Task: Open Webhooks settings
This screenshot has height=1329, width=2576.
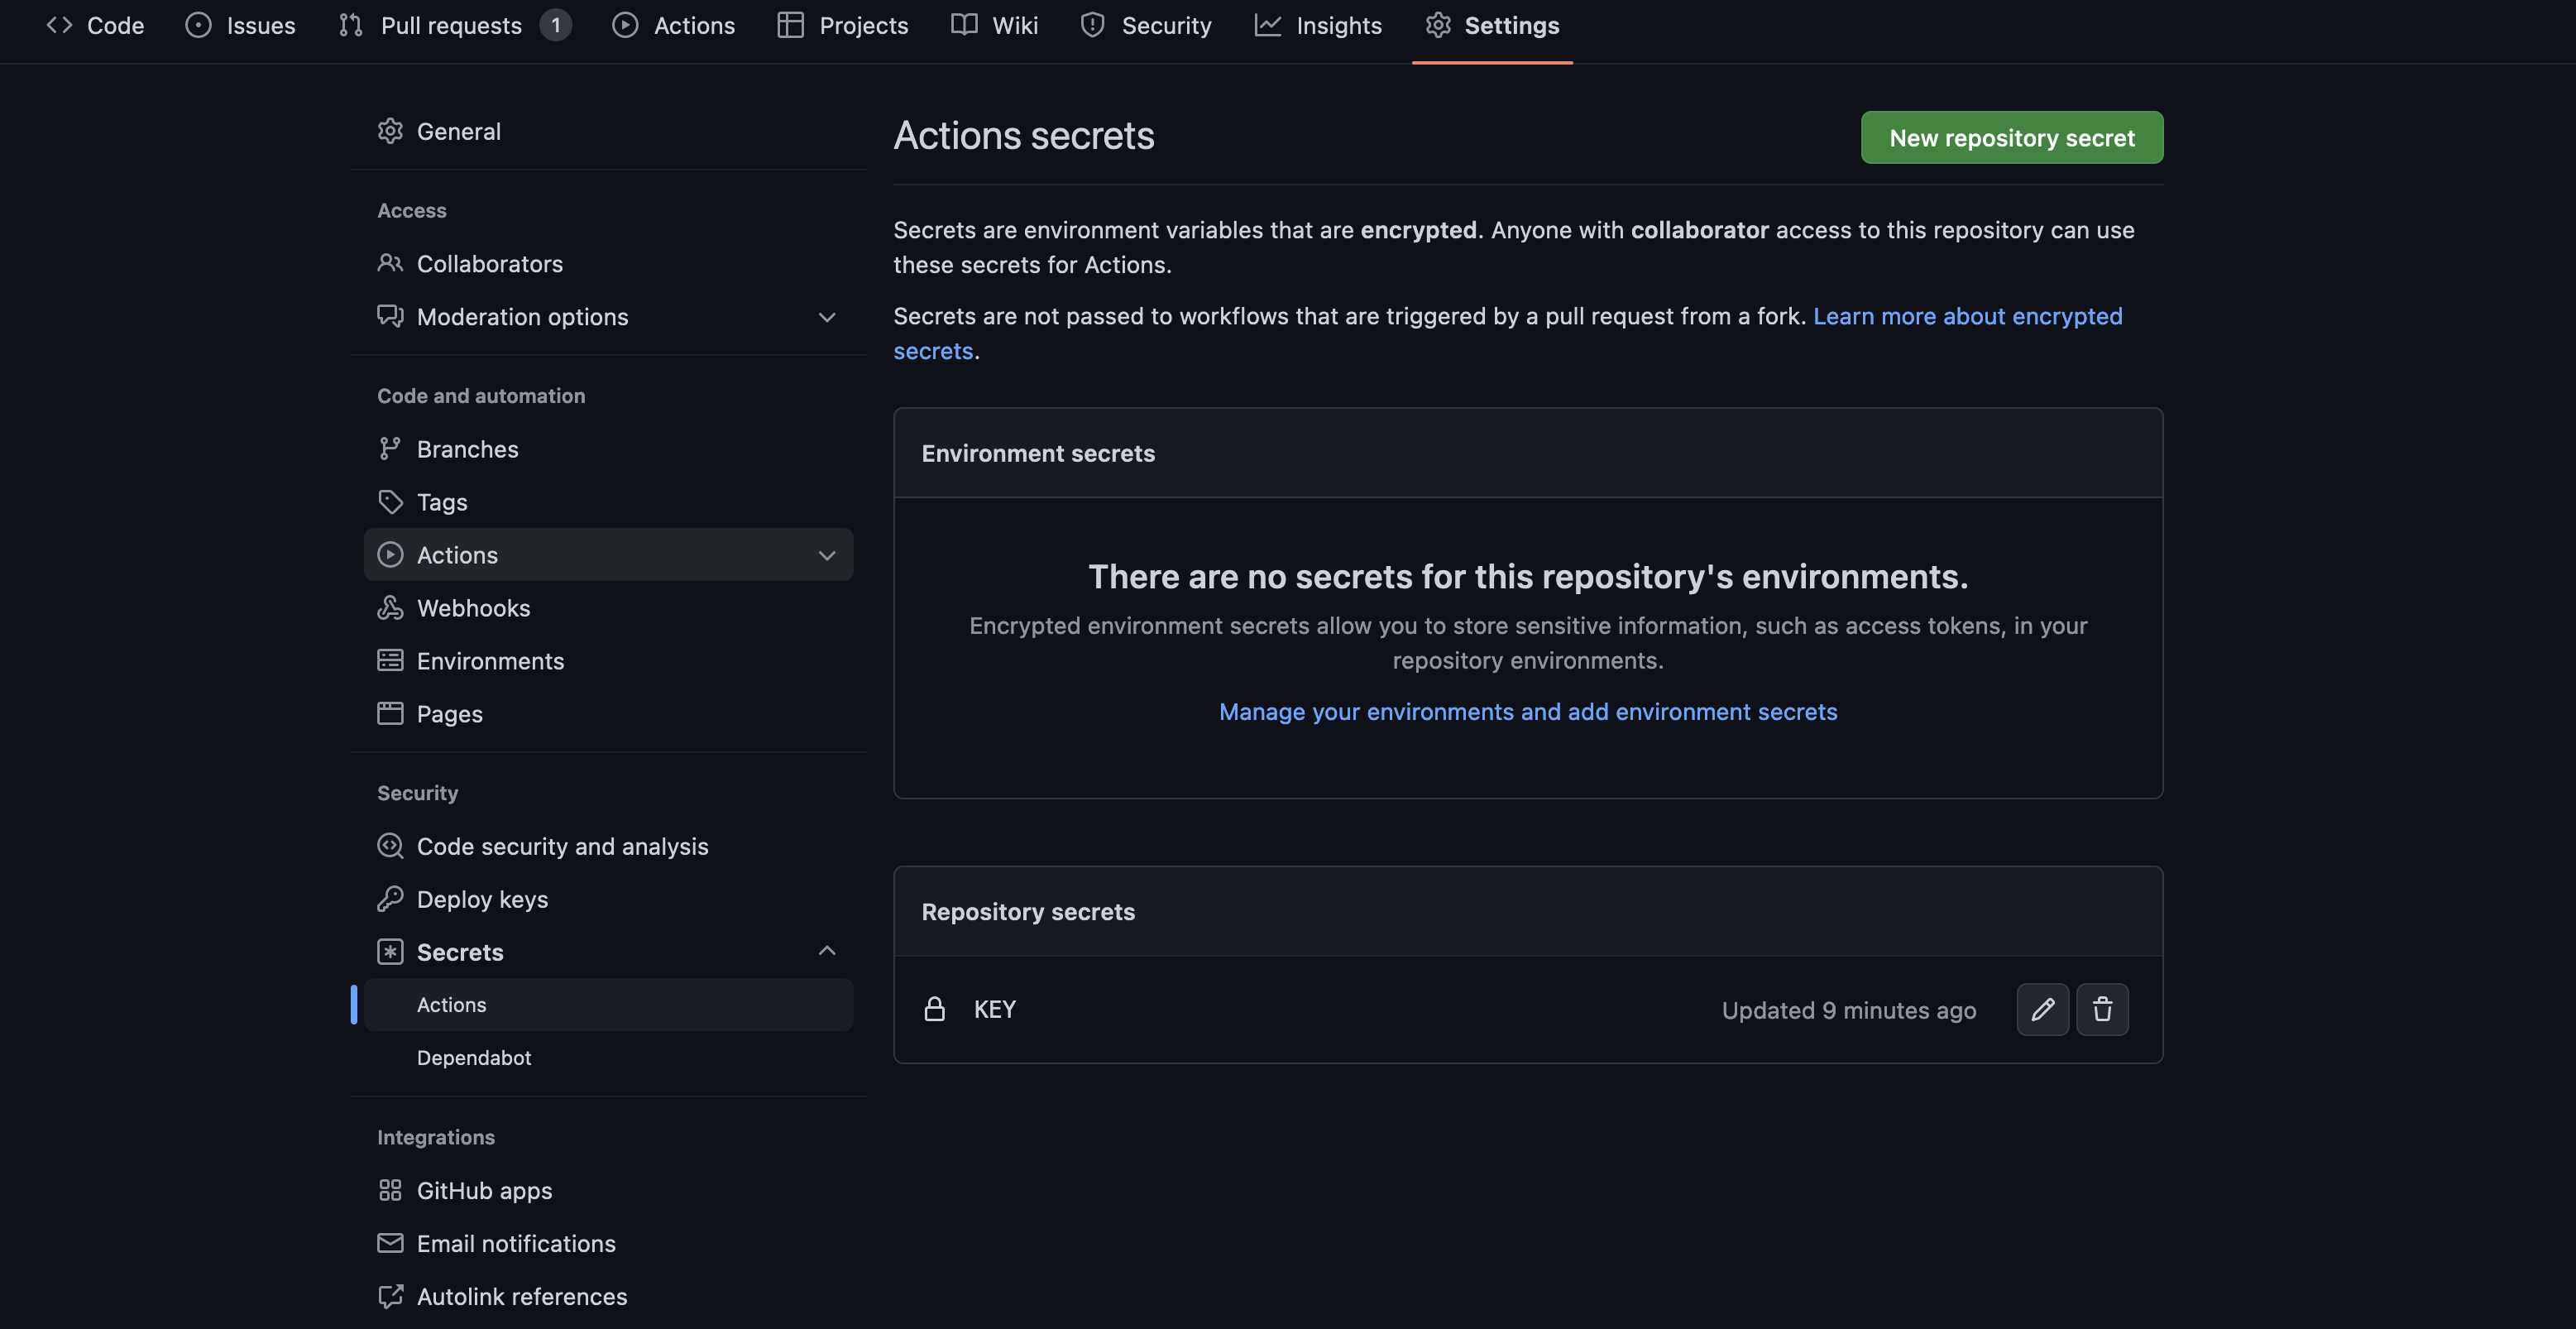Action: [x=608, y=608]
